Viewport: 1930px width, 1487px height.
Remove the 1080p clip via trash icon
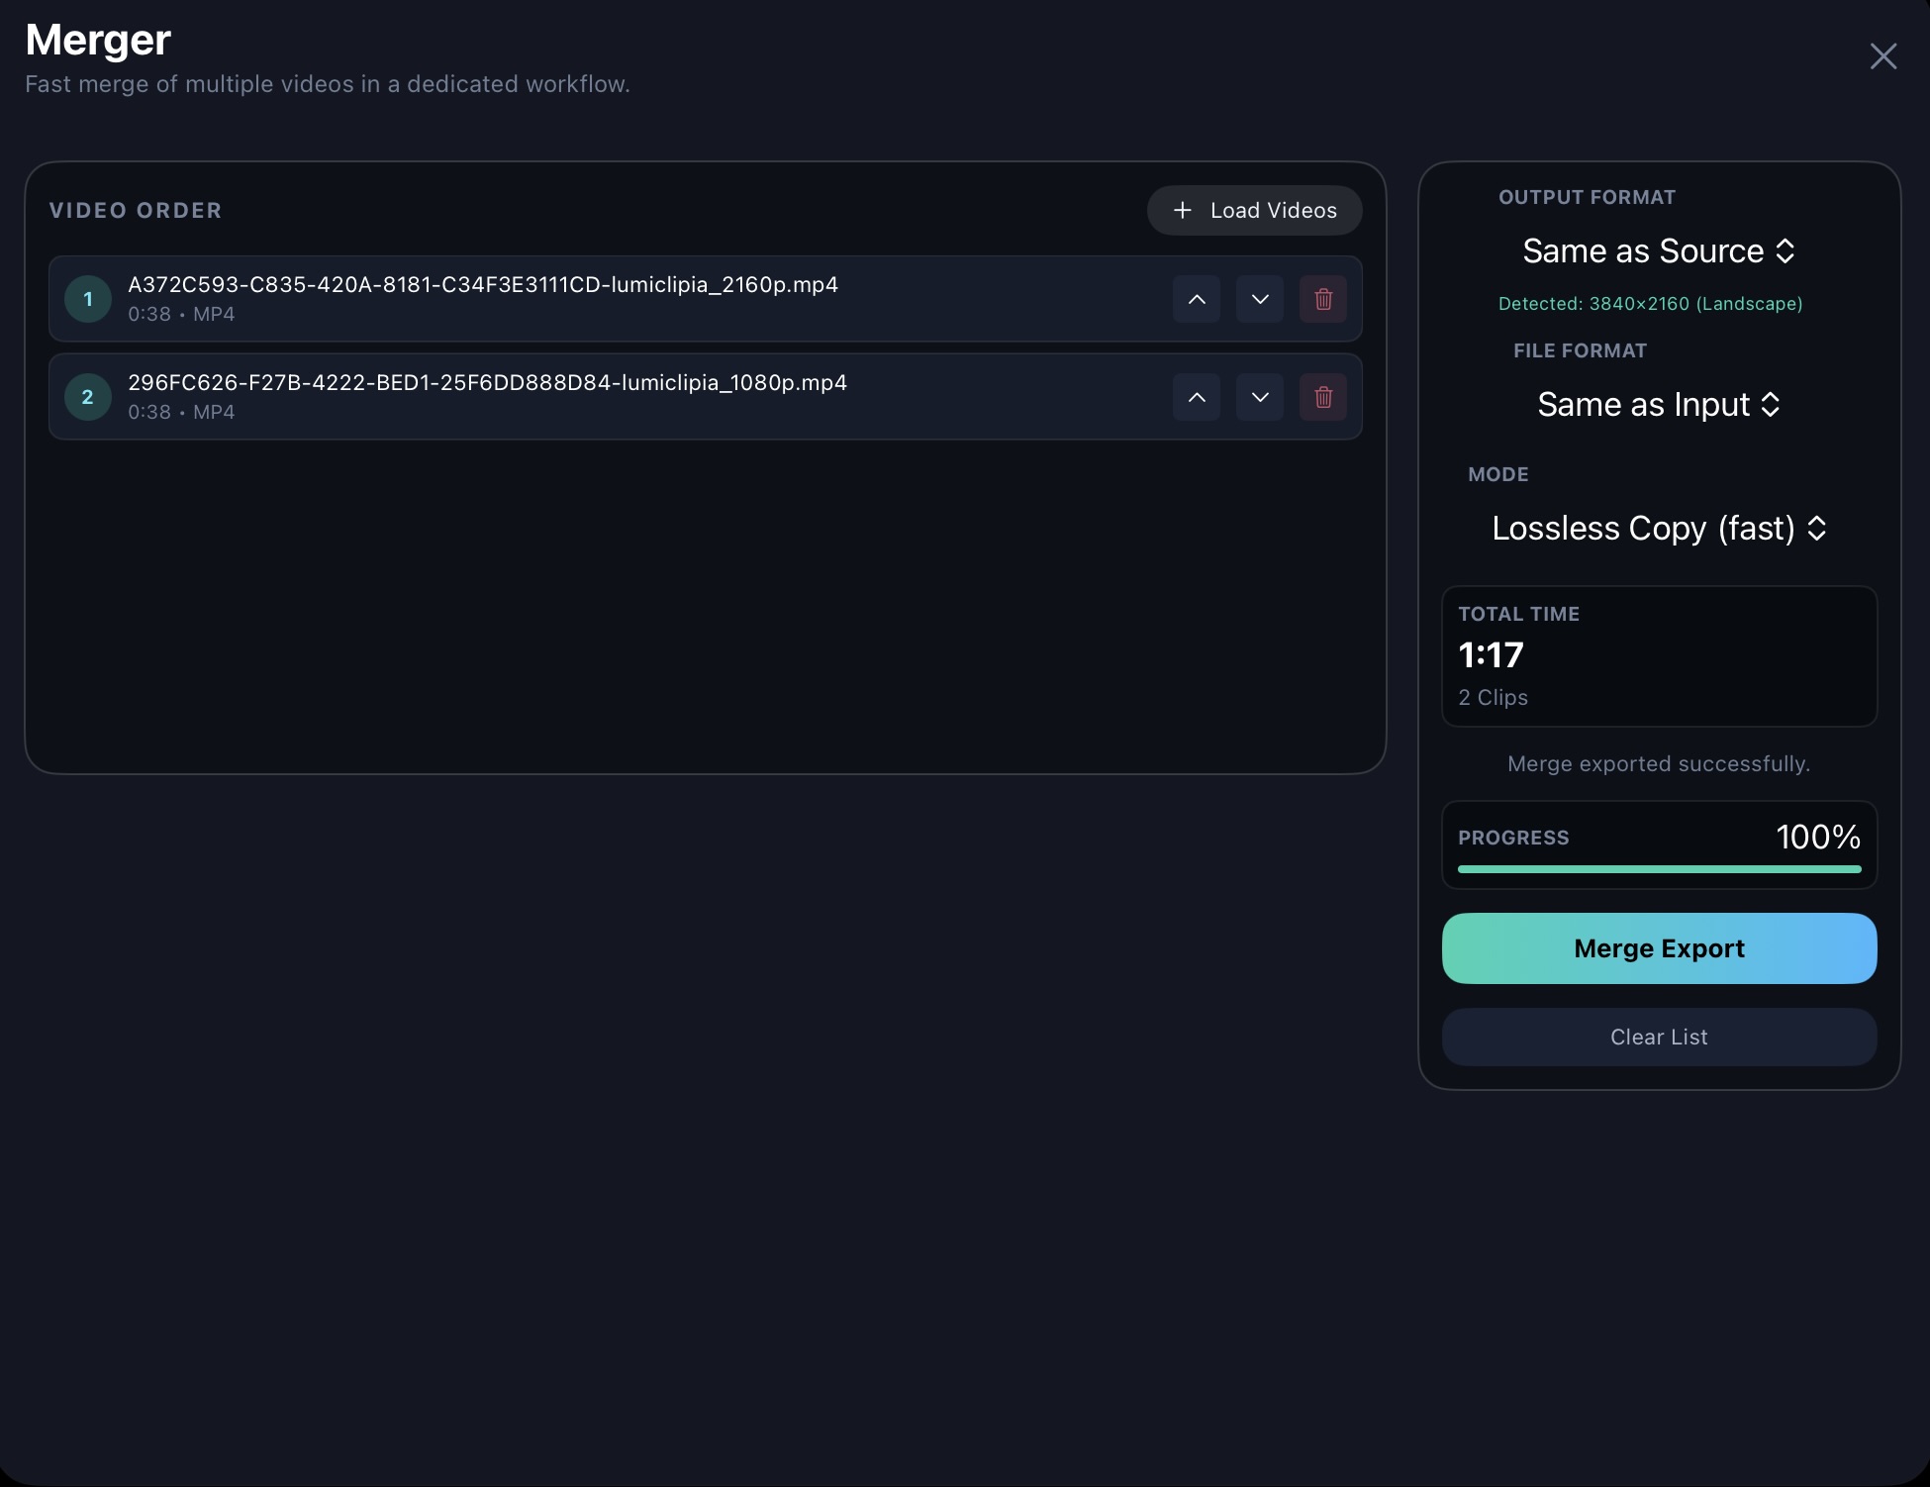[x=1323, y=396]
